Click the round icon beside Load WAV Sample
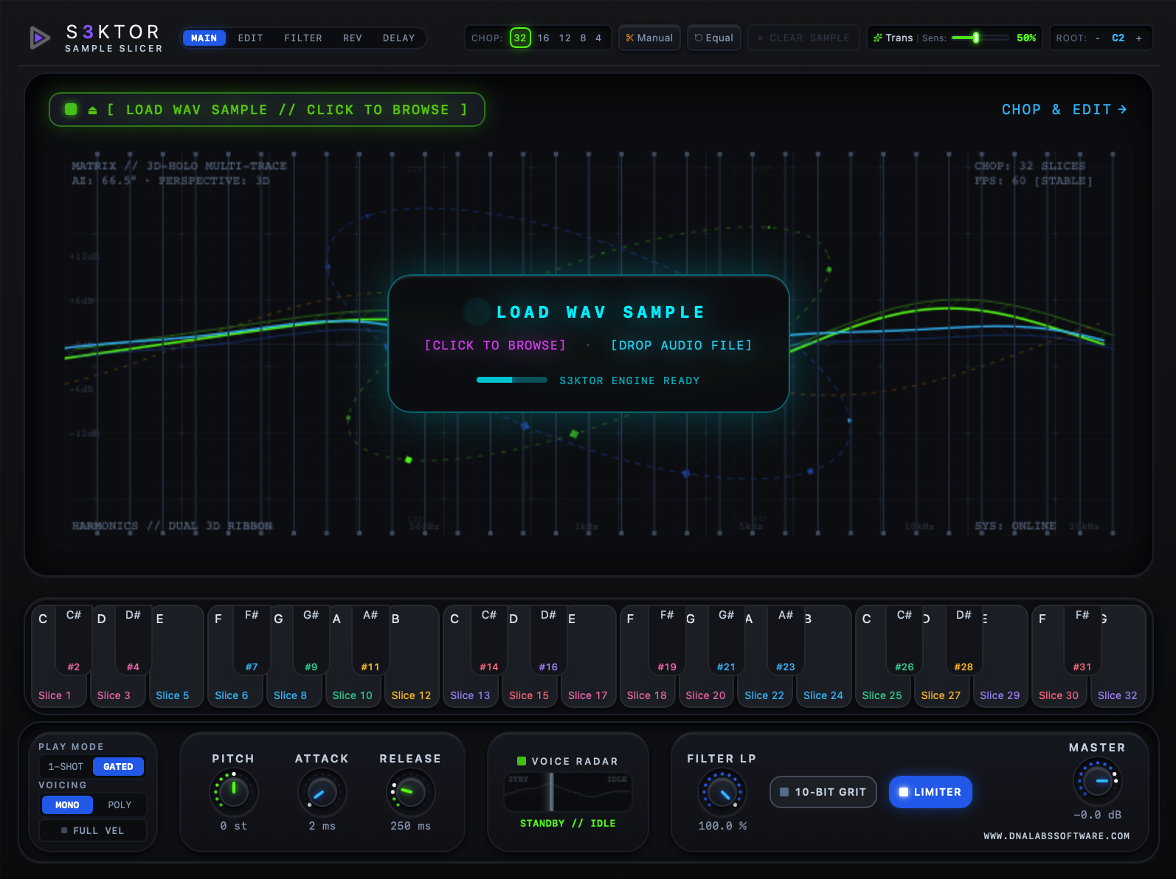Image resolution: width=1176 pixels, height=879 pixels. 477,312
